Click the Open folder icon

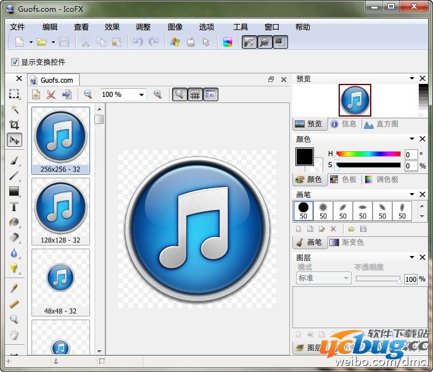42,42
